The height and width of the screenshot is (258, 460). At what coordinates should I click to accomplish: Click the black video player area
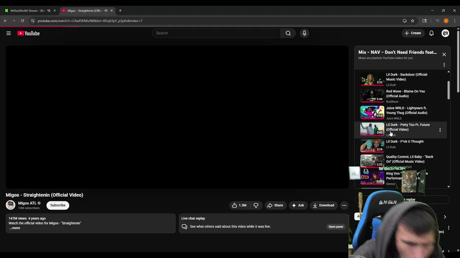(177, 117)
